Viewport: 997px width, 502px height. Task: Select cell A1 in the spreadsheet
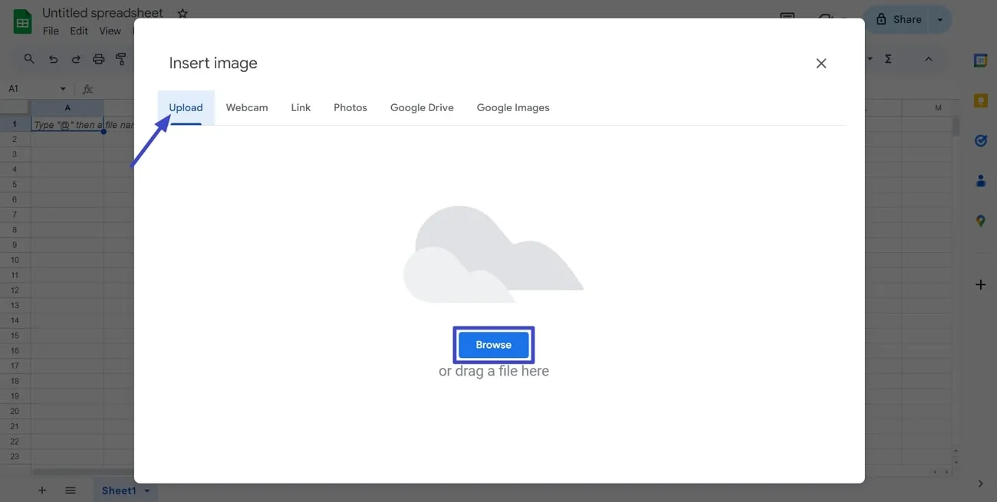(x=67, y=124)
